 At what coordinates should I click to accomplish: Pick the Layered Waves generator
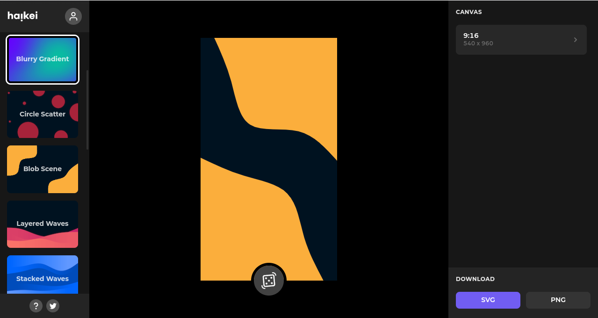point(43,224)
